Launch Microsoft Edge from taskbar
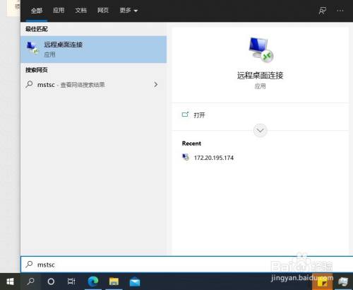353x290 pixels. click(x=93, y=282)
